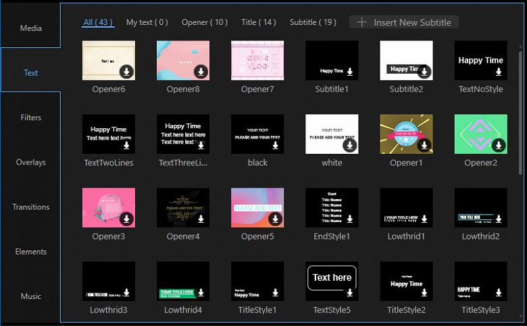Show the Subtitle (19) category
Image resolution: width=527 pixels, height=326 pixels.
(313, 22)
